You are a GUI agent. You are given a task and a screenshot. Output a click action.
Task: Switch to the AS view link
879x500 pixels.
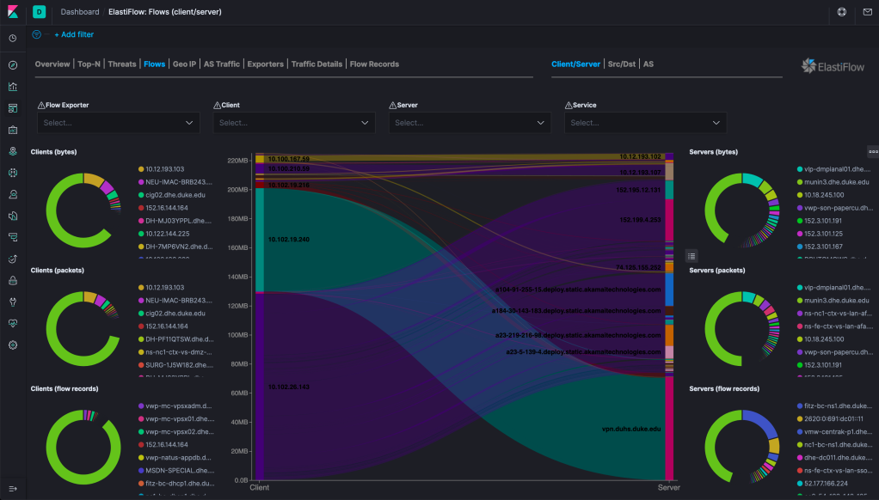click(648, 64)
